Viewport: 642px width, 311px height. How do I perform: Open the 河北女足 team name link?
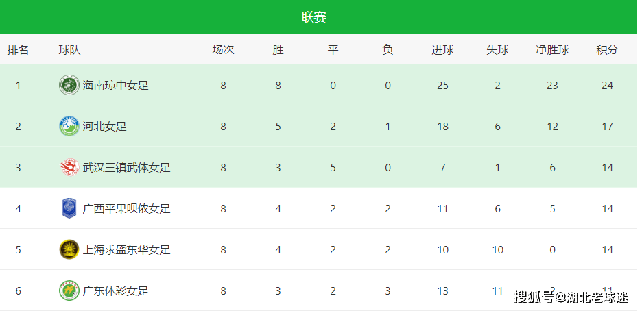click(104, 126)
